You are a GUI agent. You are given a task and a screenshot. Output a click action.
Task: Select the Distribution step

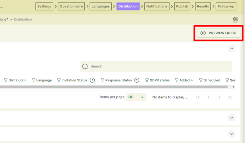[x=128, y=6]
